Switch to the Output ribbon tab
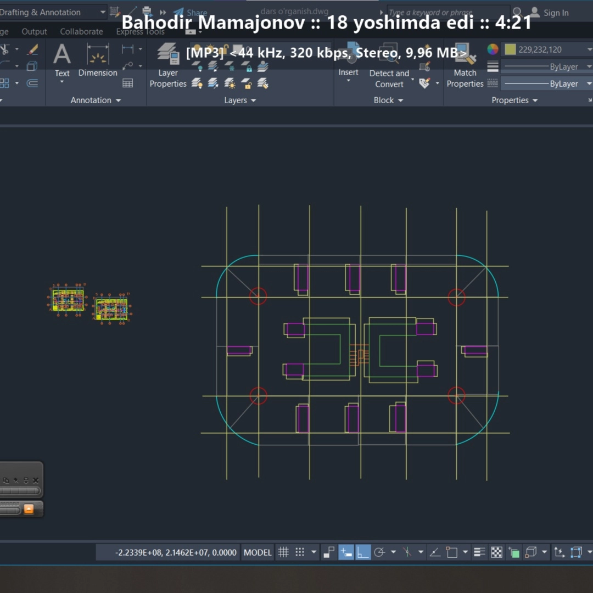 [34, 31]
